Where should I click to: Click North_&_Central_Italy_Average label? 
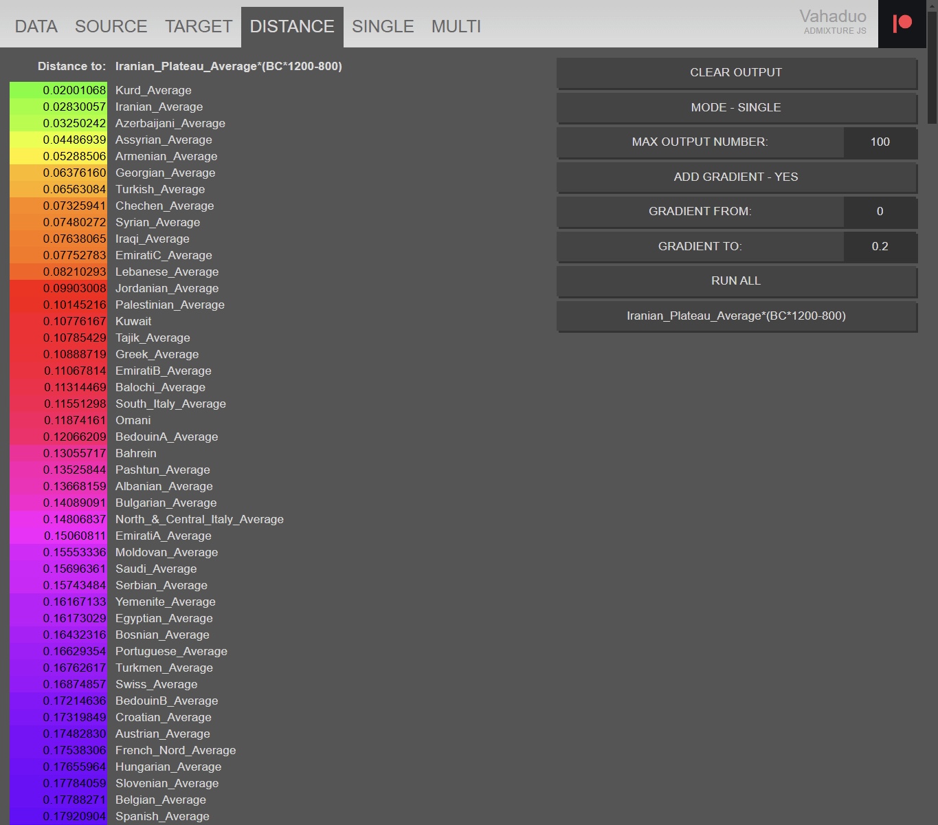coord(199,520)
